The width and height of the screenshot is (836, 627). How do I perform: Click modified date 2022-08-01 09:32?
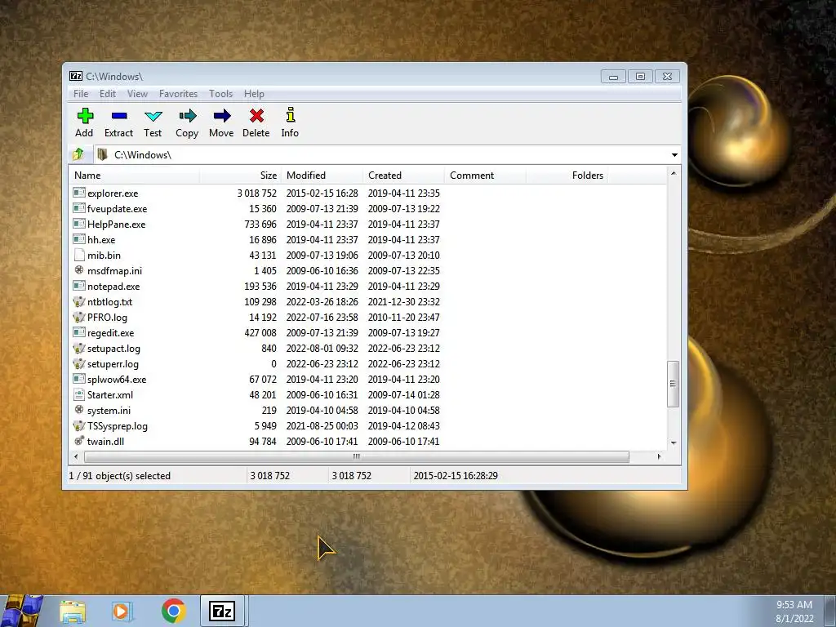click(322, 348)
